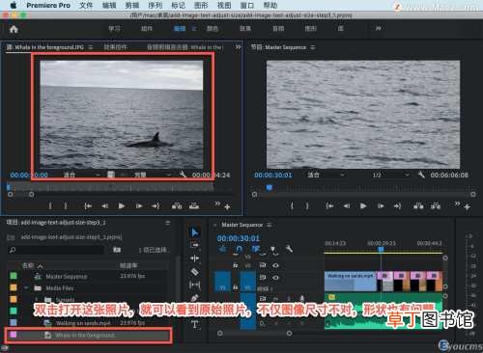Show more workspaces overflow arrow
The image size is (483, 353).
tap(379, 29)
